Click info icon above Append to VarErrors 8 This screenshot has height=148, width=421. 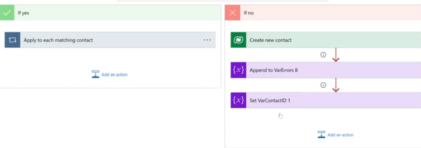(x=323, y=55)
